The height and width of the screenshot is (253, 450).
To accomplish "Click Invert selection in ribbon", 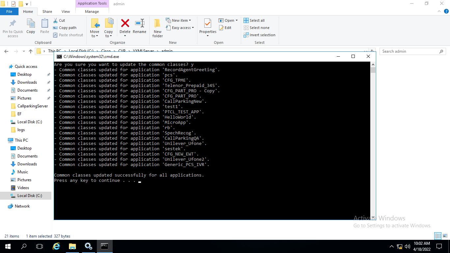I will 259,35.
